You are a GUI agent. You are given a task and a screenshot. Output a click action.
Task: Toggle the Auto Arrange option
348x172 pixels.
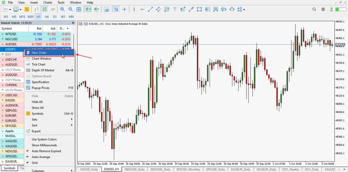[41, 157]
